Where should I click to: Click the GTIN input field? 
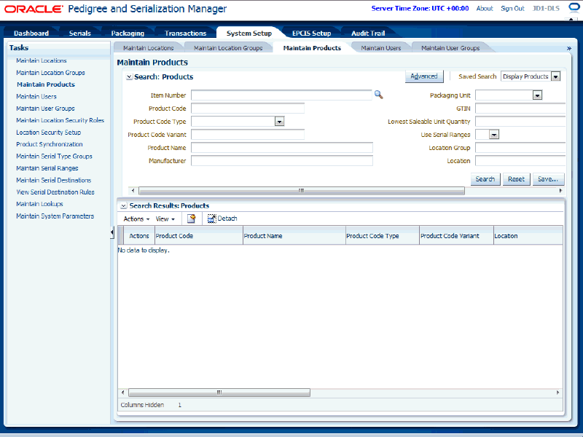coord(520,109)
